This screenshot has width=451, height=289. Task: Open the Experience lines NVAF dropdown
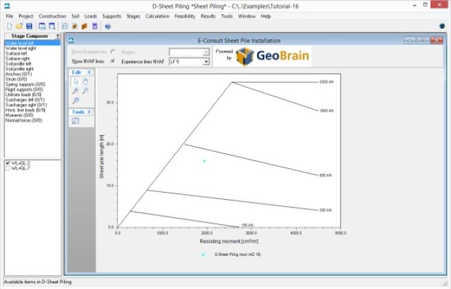point(206,62)
